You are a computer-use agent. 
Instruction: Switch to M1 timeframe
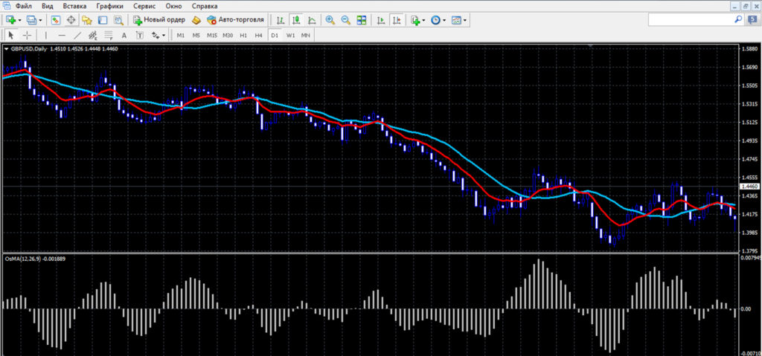180,36
